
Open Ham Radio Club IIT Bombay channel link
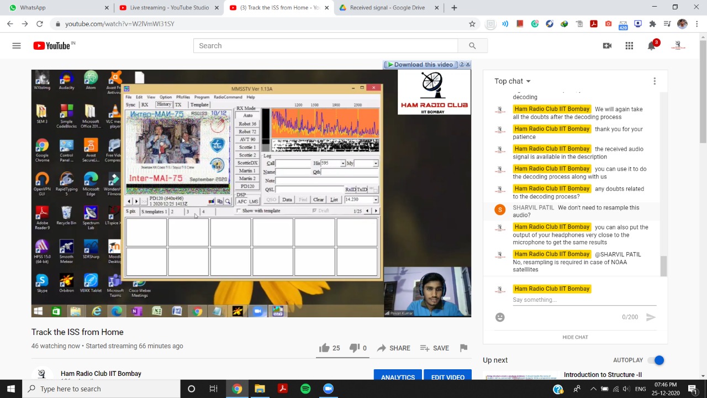(101, 374)
